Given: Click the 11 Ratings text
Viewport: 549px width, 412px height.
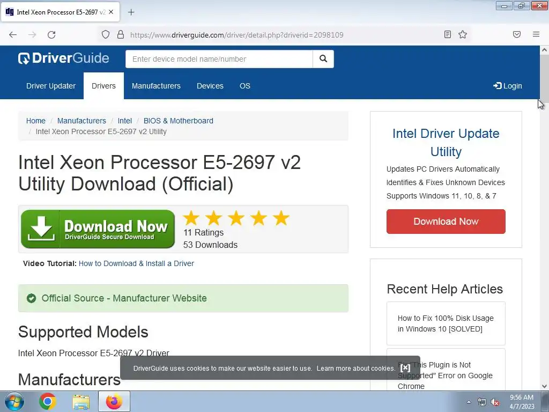Looking at the screenshot, I should coord(203,233).
